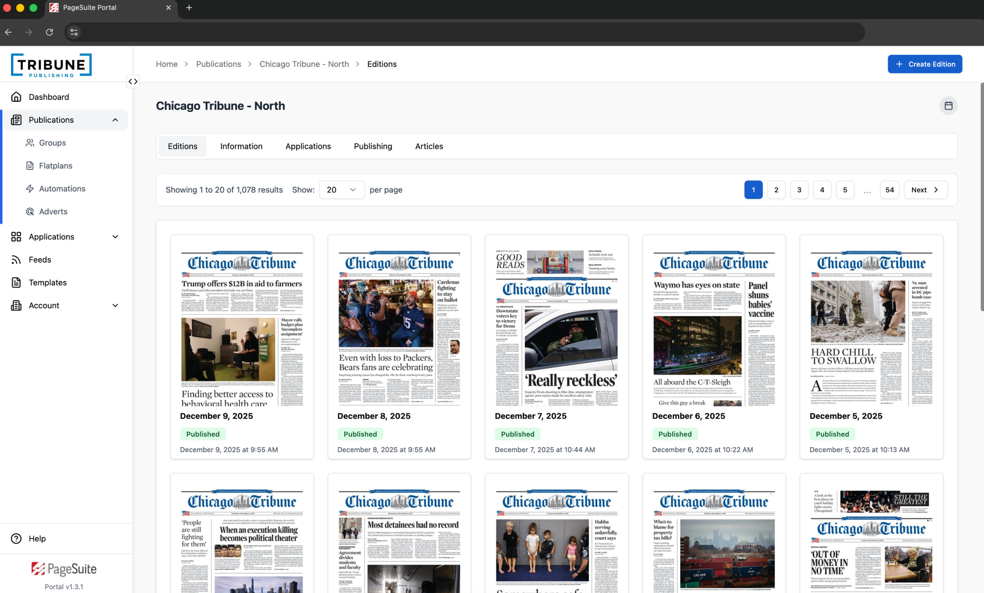Image resolution: width=984 pixels, height=593 pixels.
Task: Open the Adverts sidebar item
Action: coord(53,211)
